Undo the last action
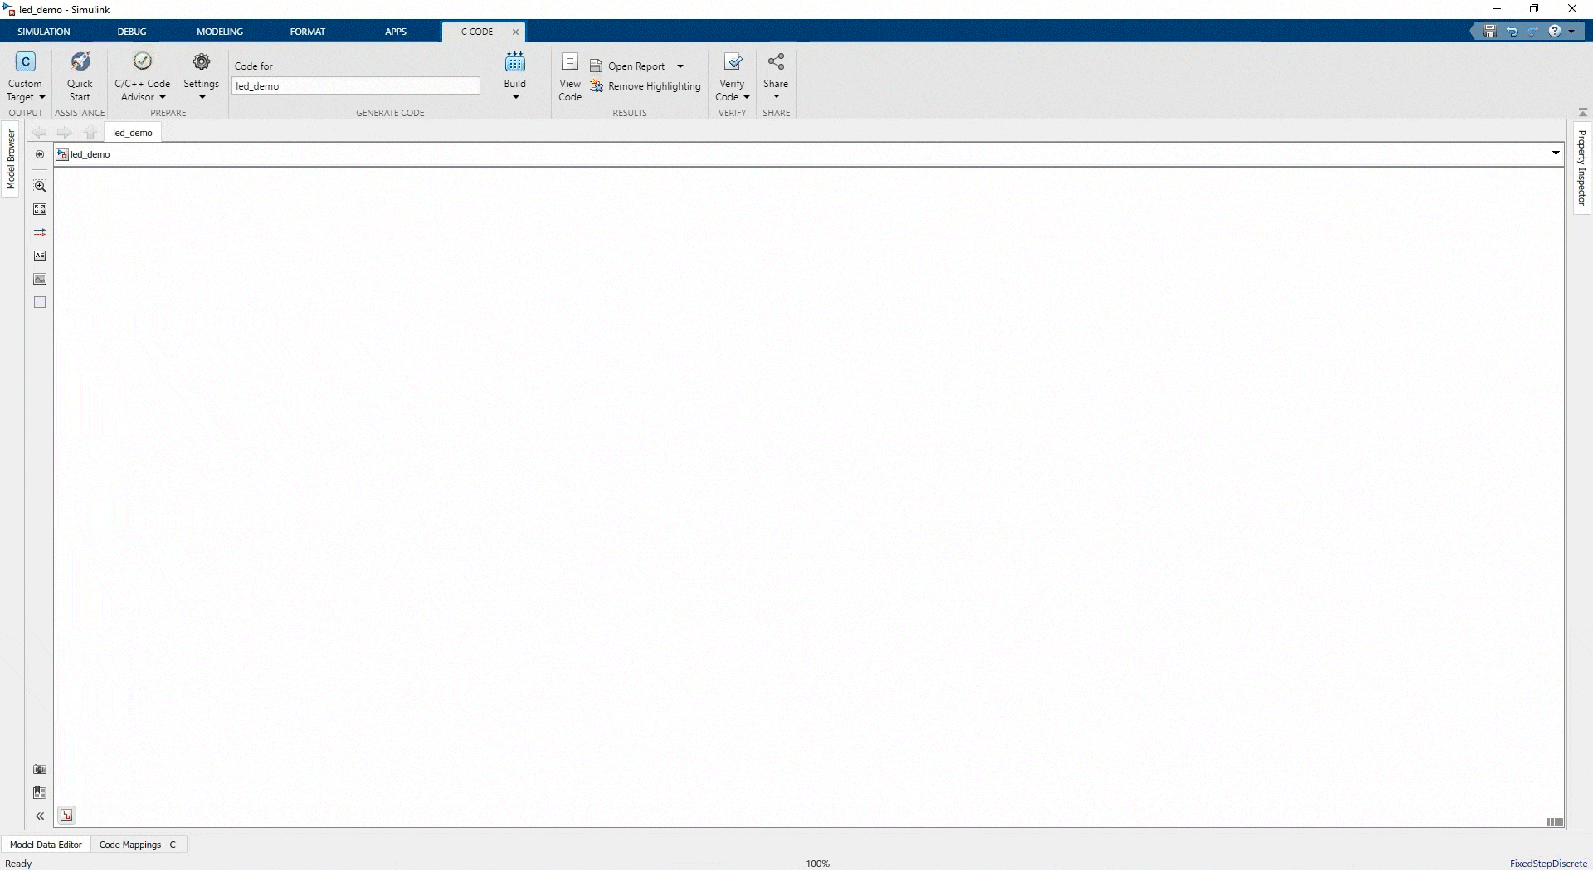This screenshot has height=896, width=1593. (1512, 32)
